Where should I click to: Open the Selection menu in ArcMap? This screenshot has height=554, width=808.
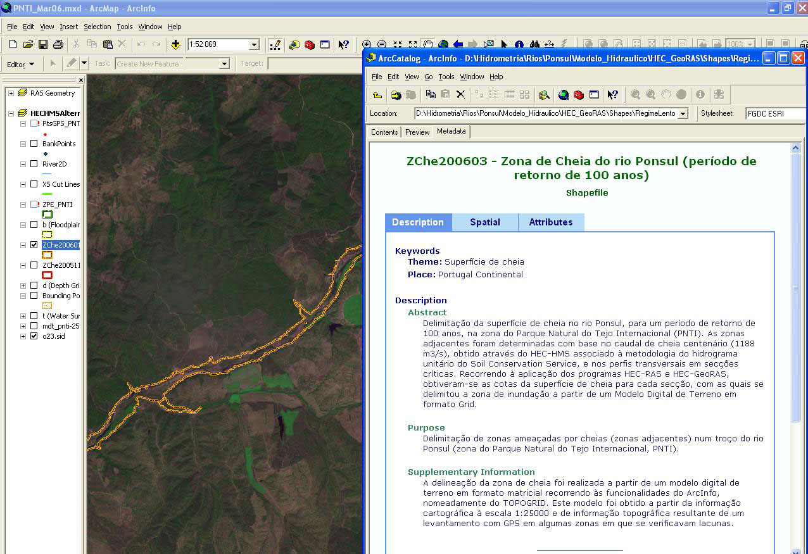pyautogui.click(x=97, y=27)
